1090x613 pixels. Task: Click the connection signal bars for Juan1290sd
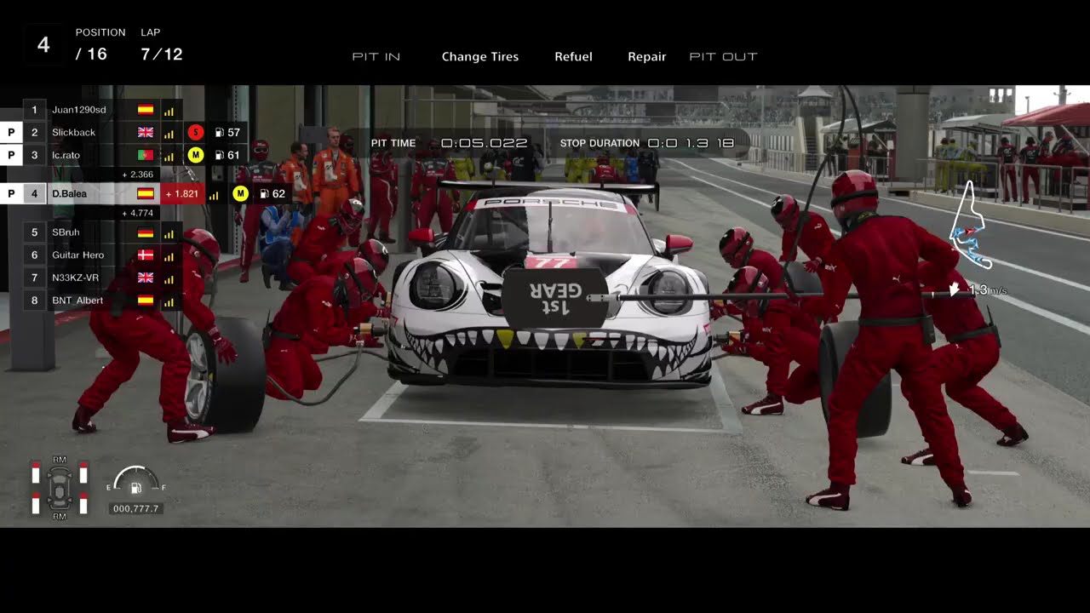169,111
